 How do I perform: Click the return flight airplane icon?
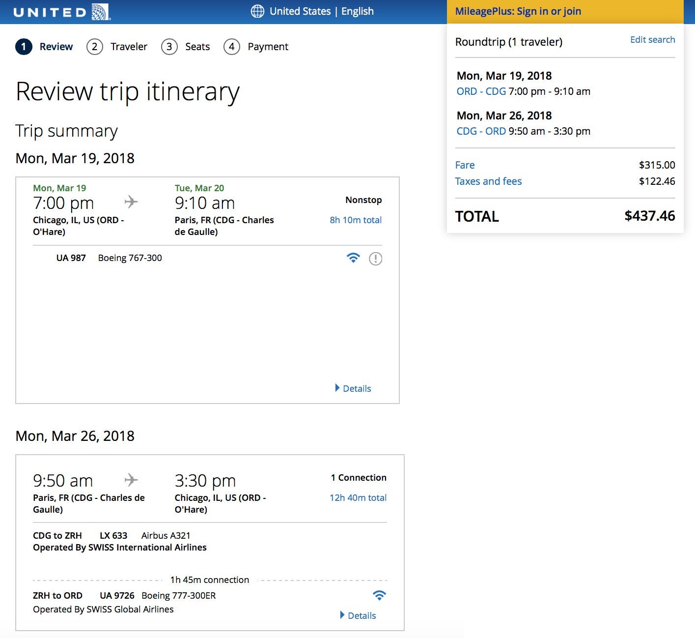131,479
